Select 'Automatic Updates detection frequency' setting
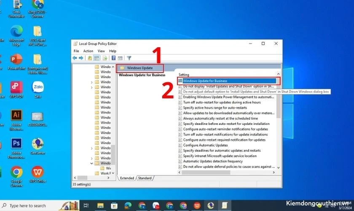 211,161
